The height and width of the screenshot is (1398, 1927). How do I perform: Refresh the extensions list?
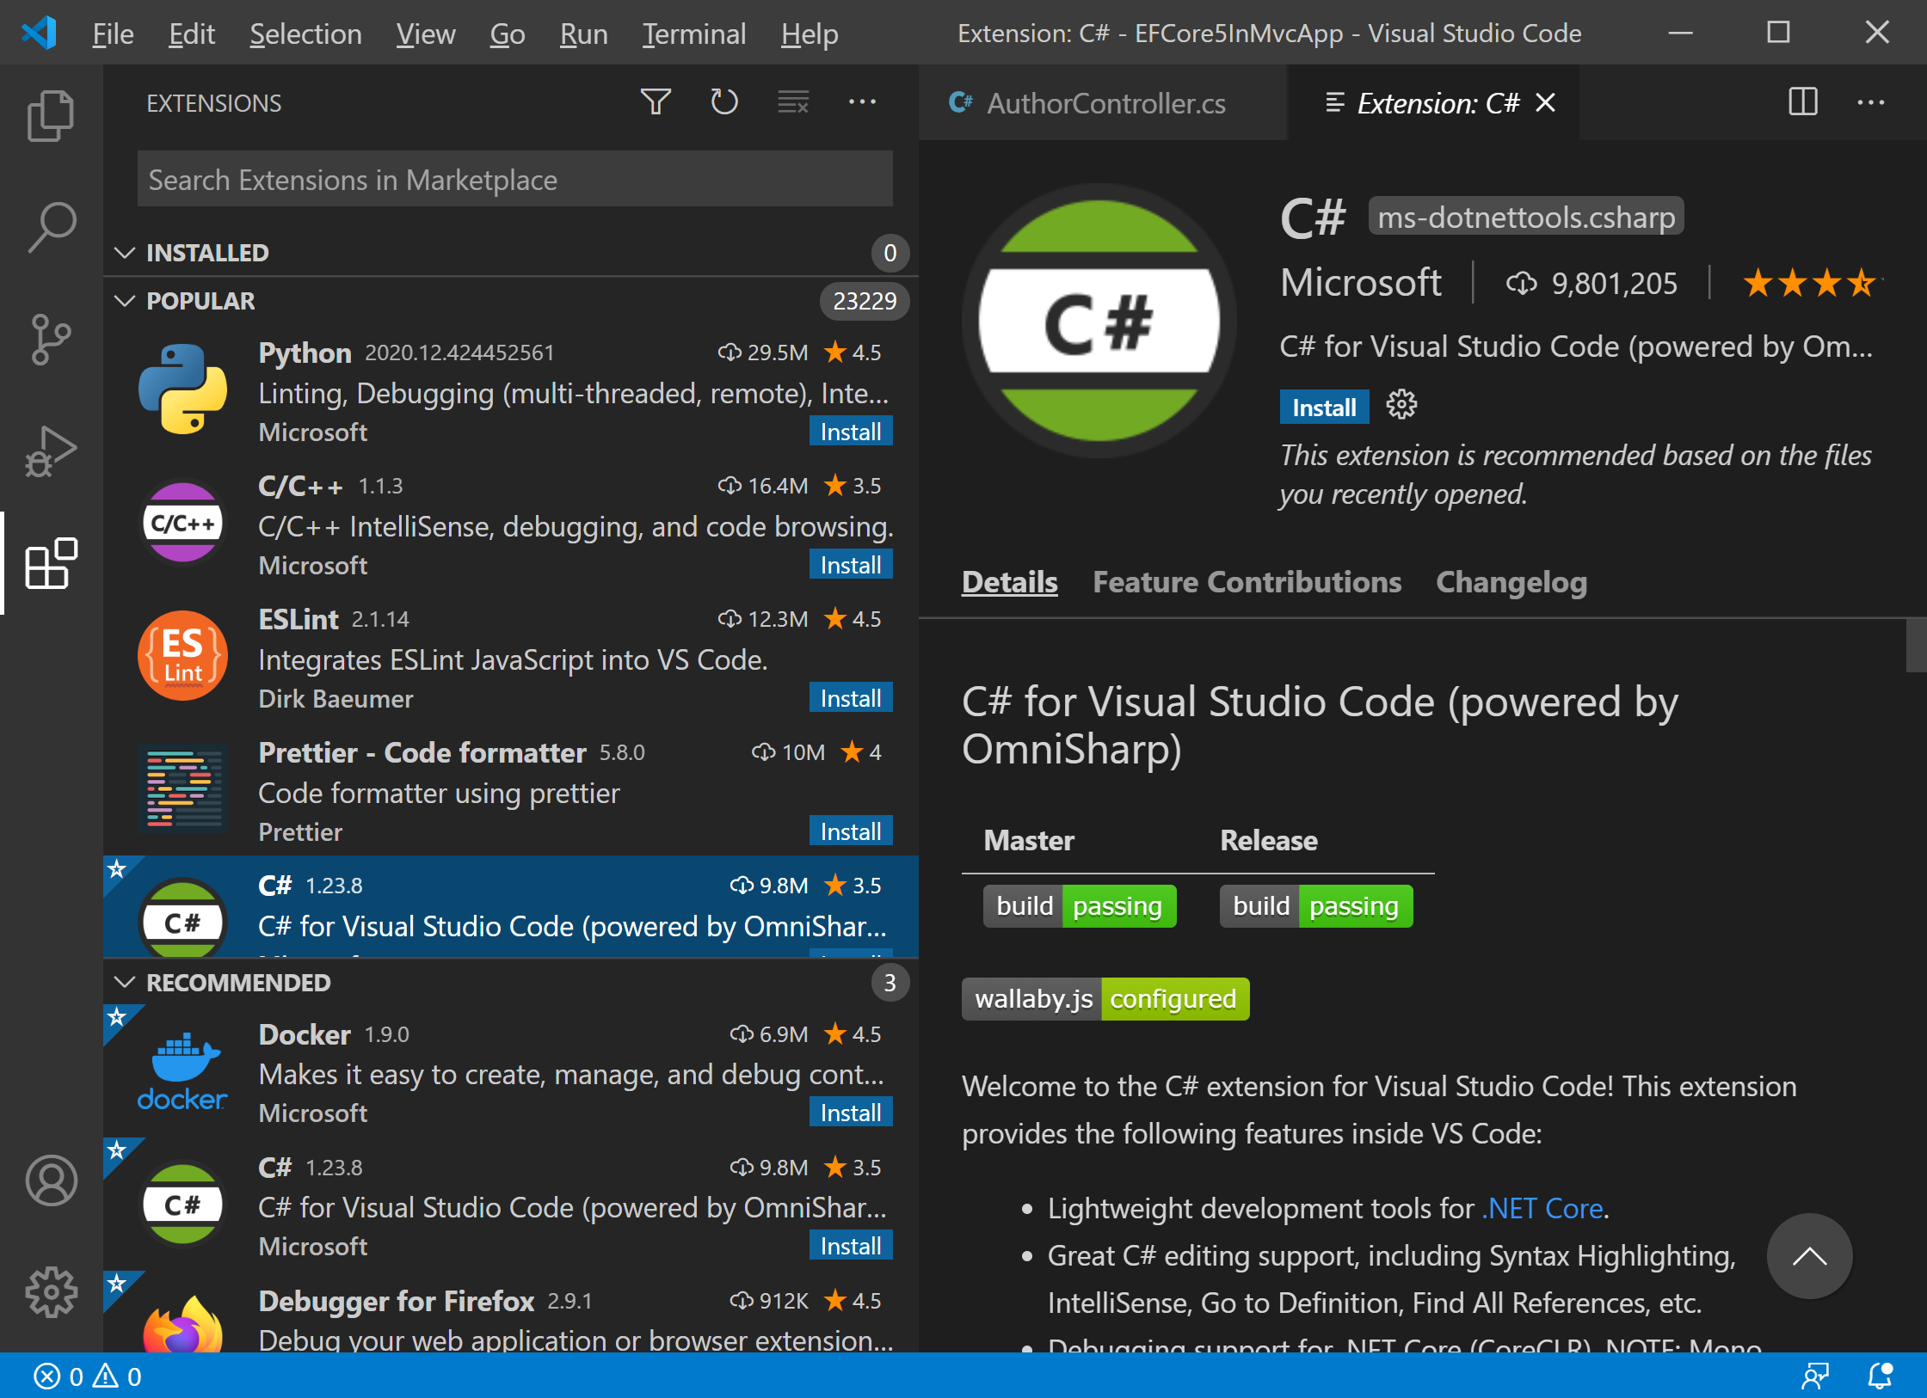point(723,102)
